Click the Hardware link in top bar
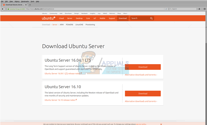This screenshot has width=207, height=125. [84, 13]
